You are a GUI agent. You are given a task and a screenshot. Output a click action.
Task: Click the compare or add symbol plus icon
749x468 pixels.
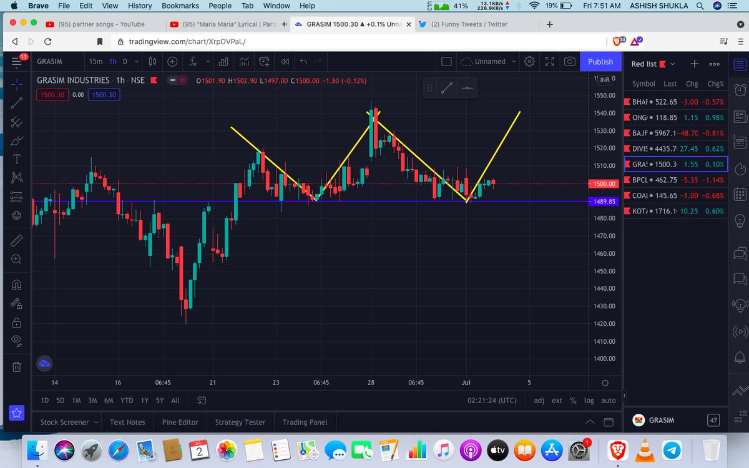pos(172,61)
